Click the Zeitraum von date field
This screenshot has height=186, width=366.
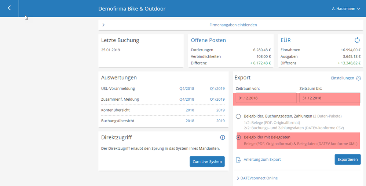[x=266, y=98]
